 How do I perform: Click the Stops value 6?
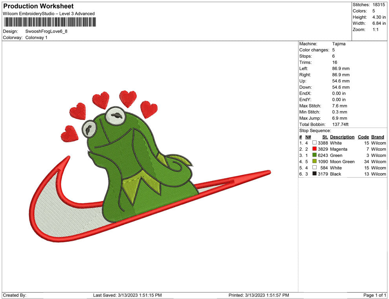pos(334,56)
